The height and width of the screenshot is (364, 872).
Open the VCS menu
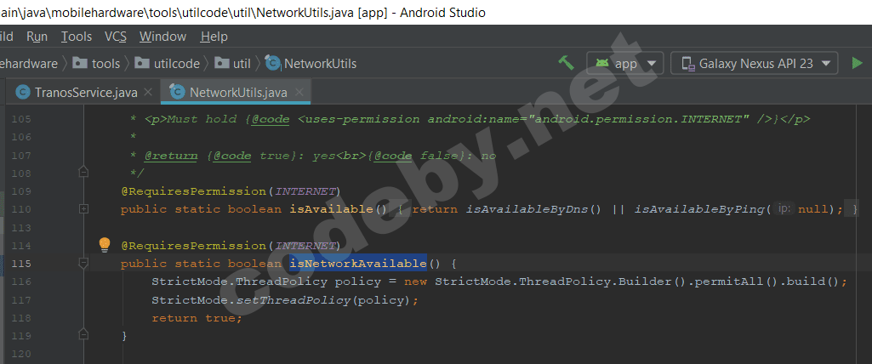point(116,37)
